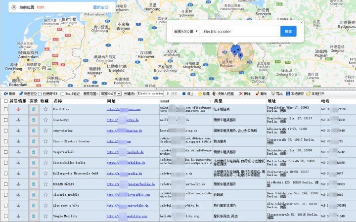The width and height of the screenshot is (356, 222).
Task: Open the Alex rent a bike website link
Action: (x=128, y=205)
